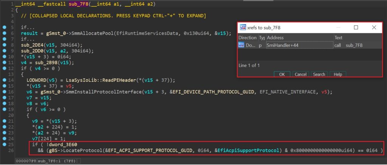Click the xrefs dialog title bar icon
The width and height of the screenshot is (387, 165).
coord(244,28)
